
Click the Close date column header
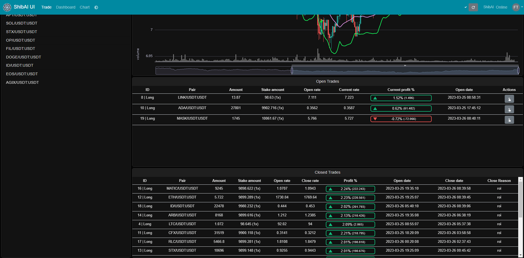[455, 180]
